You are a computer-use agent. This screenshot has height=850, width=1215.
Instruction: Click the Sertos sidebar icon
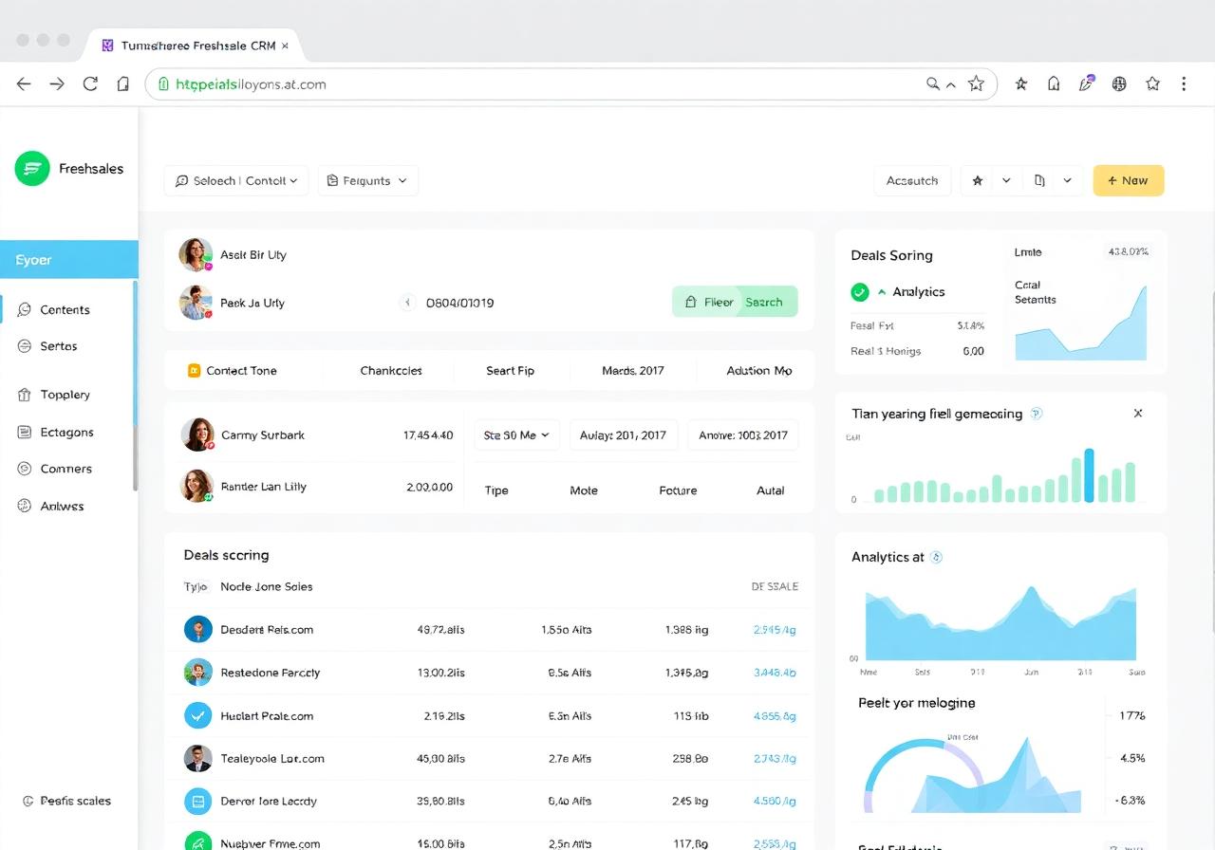click(24, 346)
